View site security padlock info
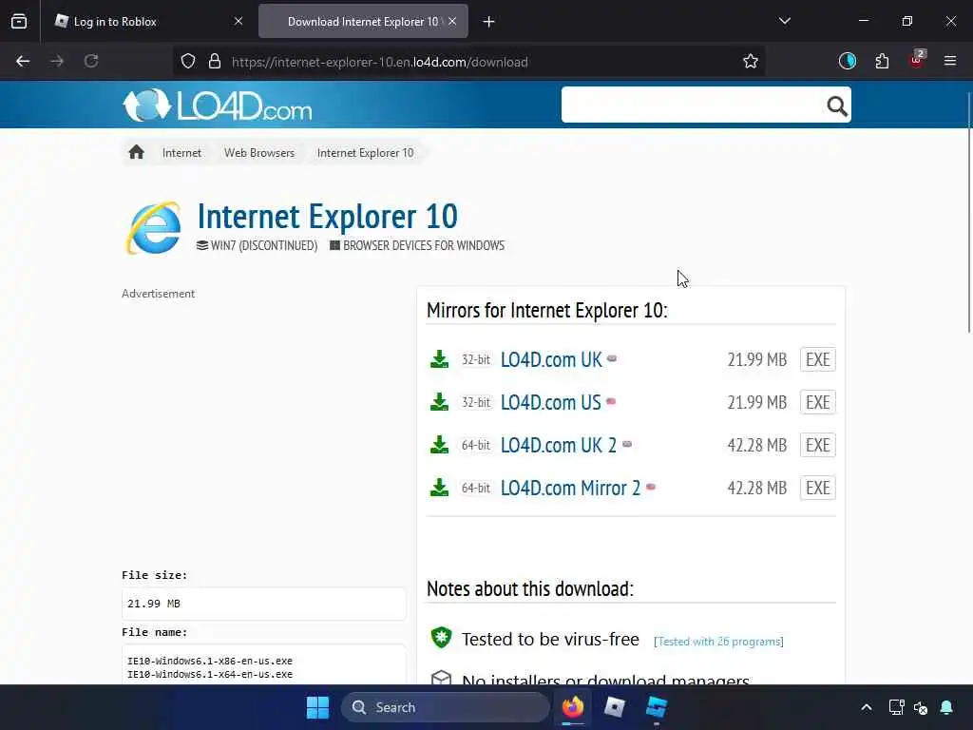973x730 pixels. point(215,62)
